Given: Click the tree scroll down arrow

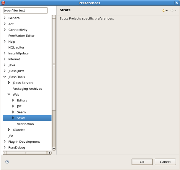Looking at the screenshot, I should pyautogui.click(x=54, y=149).
